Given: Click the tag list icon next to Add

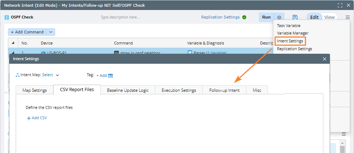Looking at the screenshot, I should 110,75.
